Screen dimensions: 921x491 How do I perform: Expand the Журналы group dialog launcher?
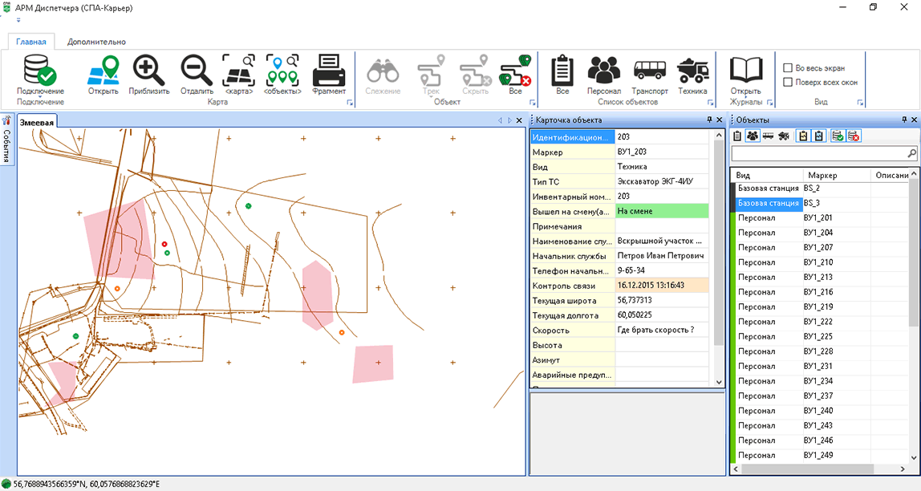(x=770, y=103)
